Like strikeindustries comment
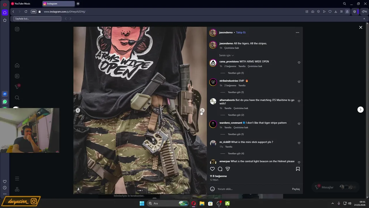Screen dimensions: 369x208 click(299, 82)
